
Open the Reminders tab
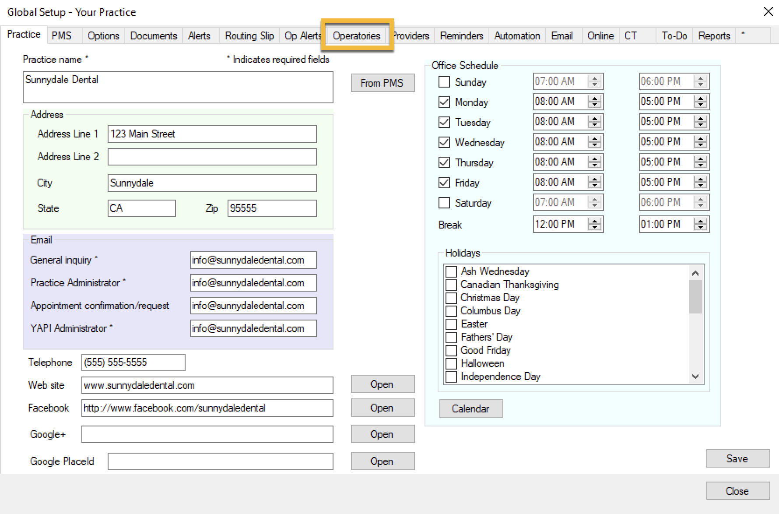point(461,36)
